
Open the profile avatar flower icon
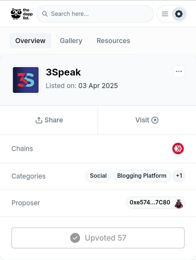coord(179,14)
